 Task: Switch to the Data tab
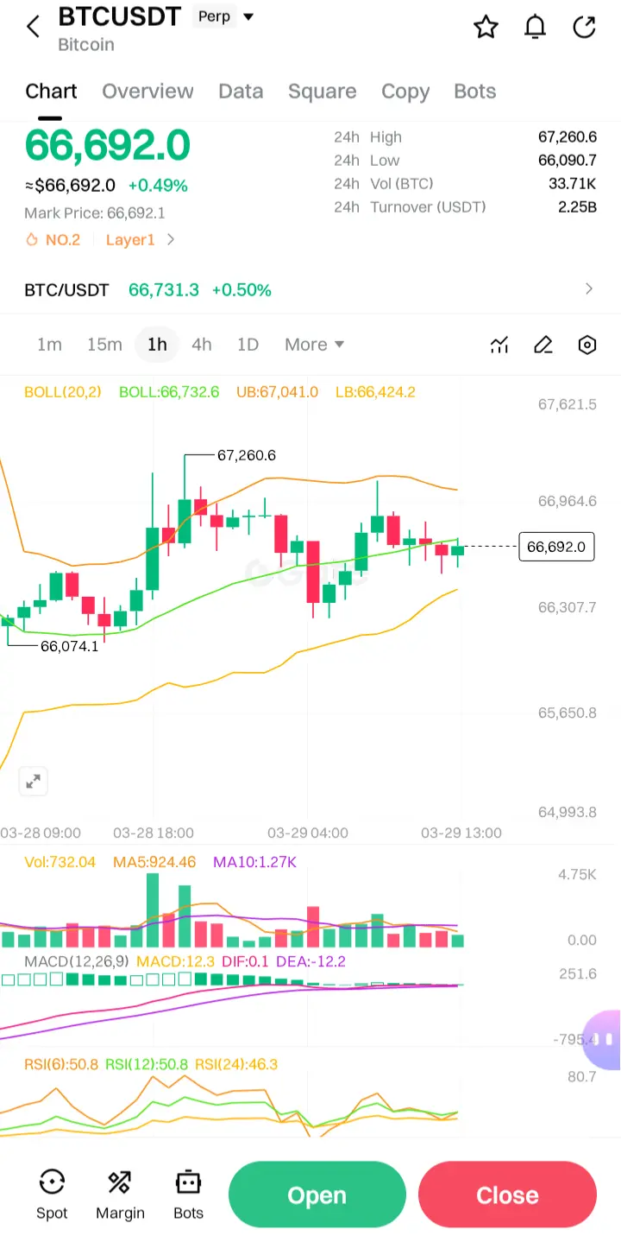pos(241,92)
